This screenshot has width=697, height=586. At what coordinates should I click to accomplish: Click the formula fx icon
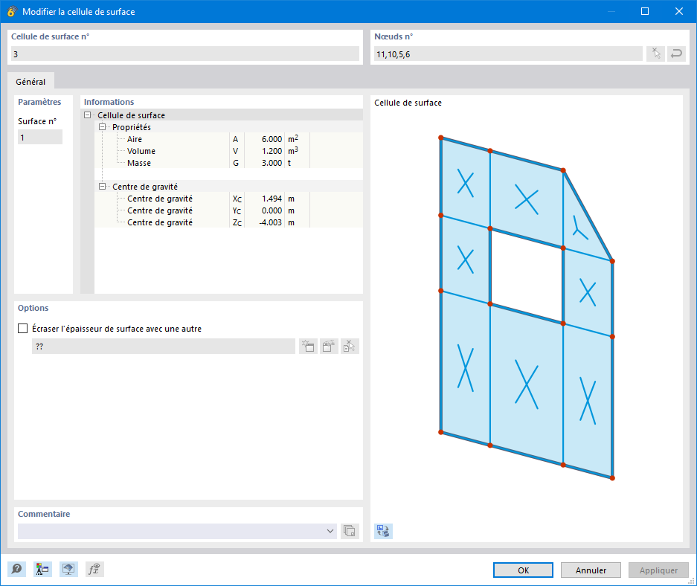[94, 569]
